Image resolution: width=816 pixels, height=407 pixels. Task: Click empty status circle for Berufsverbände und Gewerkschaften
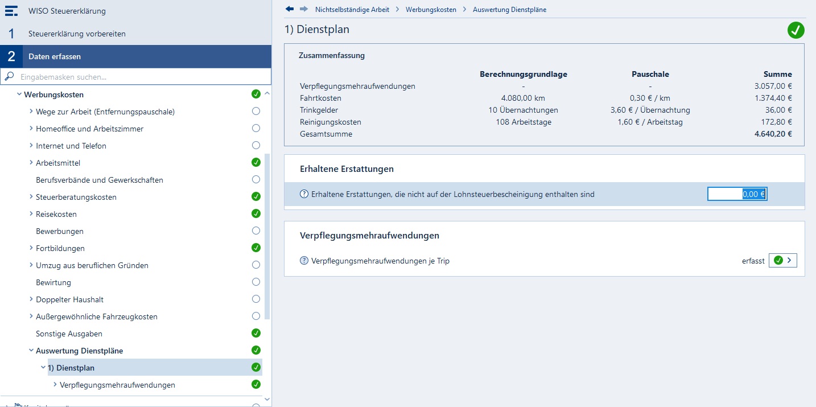tap(256, 179)
